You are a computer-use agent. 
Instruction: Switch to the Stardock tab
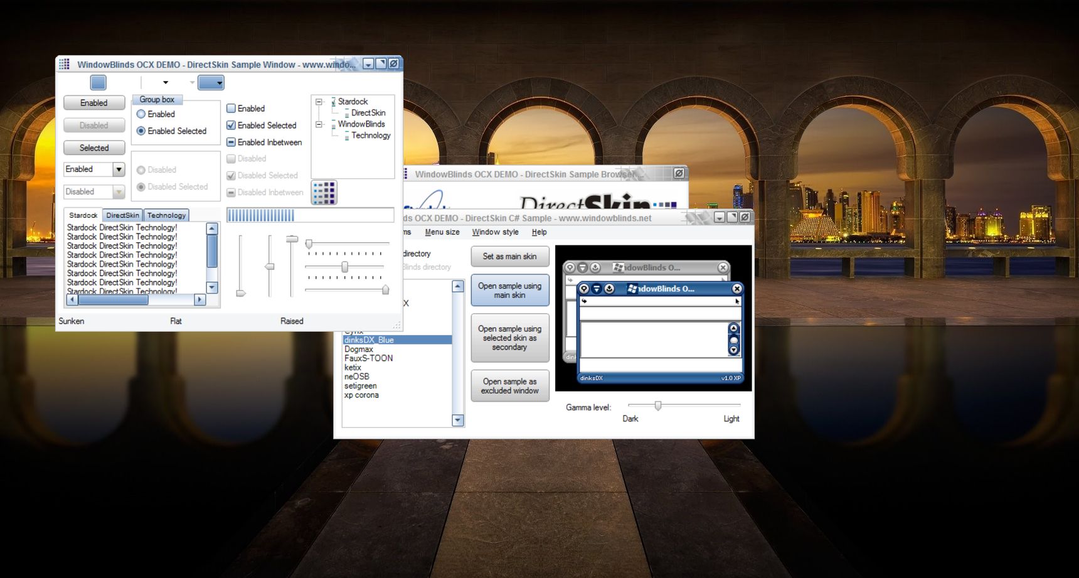coord(83,215)
